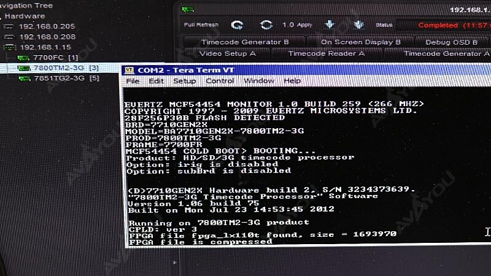Switch to the Video Setup A tab
Viewport: 491px width, 276px height.
pos(227,54)
